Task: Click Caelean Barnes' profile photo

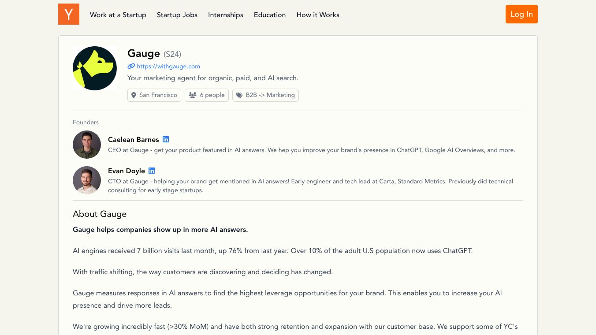Action: click(x=87, y=145)
